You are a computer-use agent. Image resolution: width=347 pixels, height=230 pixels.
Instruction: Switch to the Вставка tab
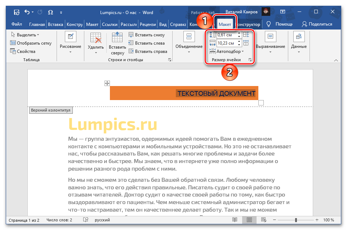tap(55, 24)
